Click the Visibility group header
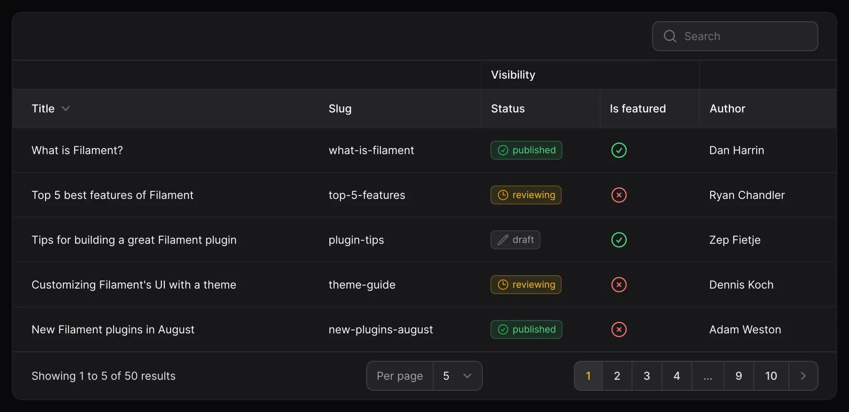Viewport: 849px width, 412px height. tap(513, 75)
